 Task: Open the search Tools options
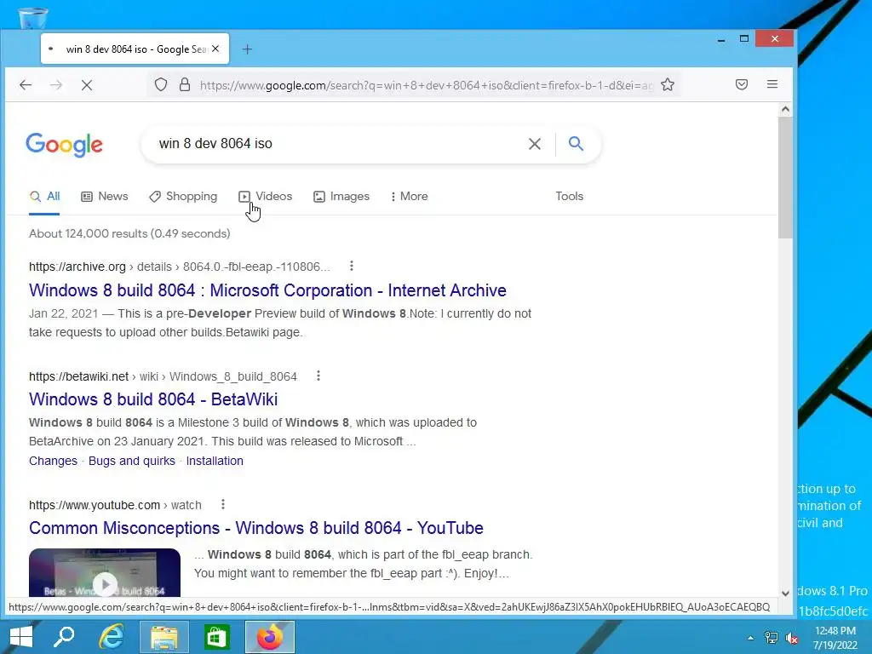coord(570,197)
